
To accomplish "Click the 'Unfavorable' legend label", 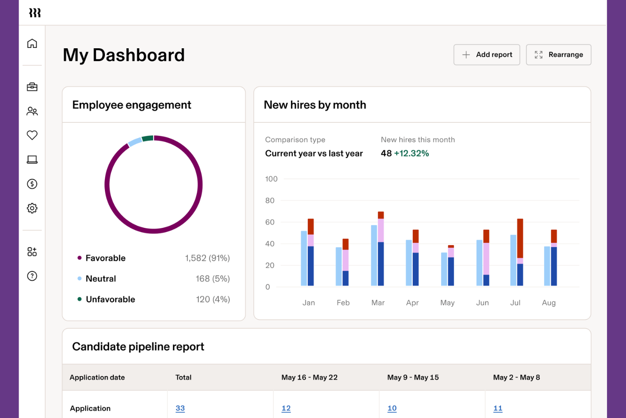I will (x=110, y=299).
